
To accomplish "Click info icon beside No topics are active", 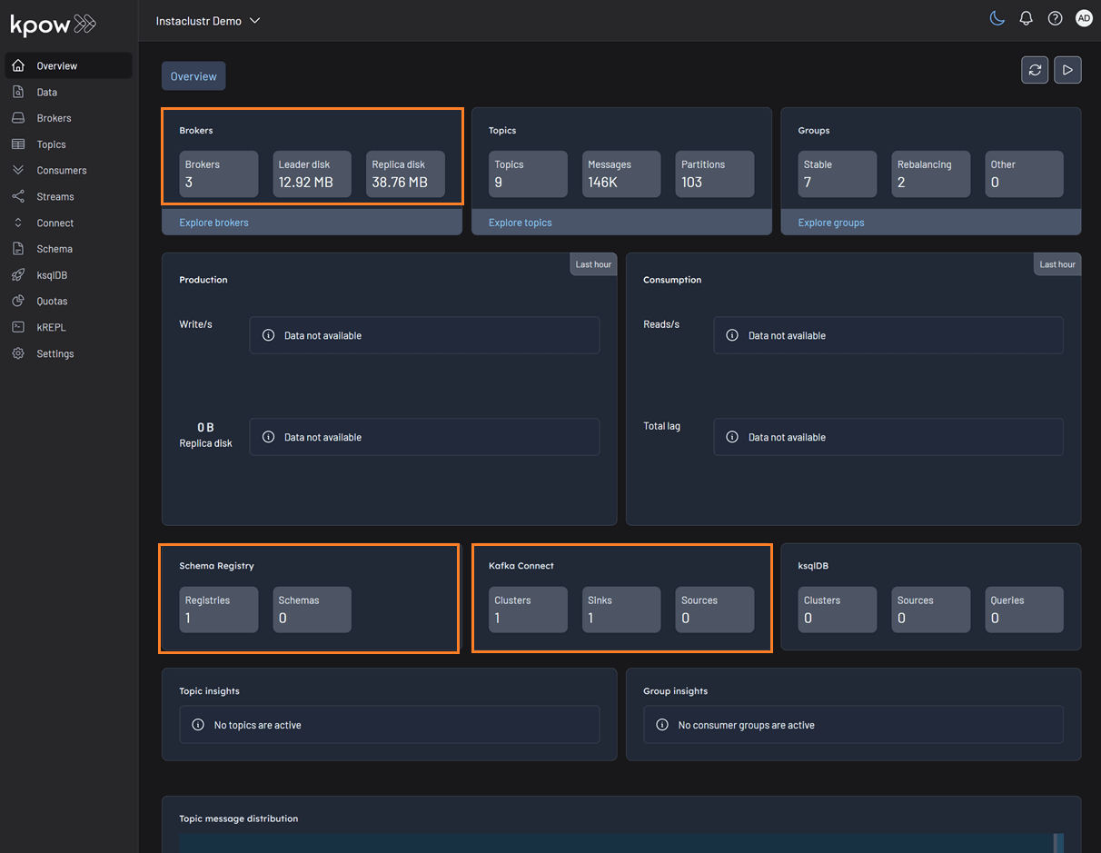I will click(198, 725).
